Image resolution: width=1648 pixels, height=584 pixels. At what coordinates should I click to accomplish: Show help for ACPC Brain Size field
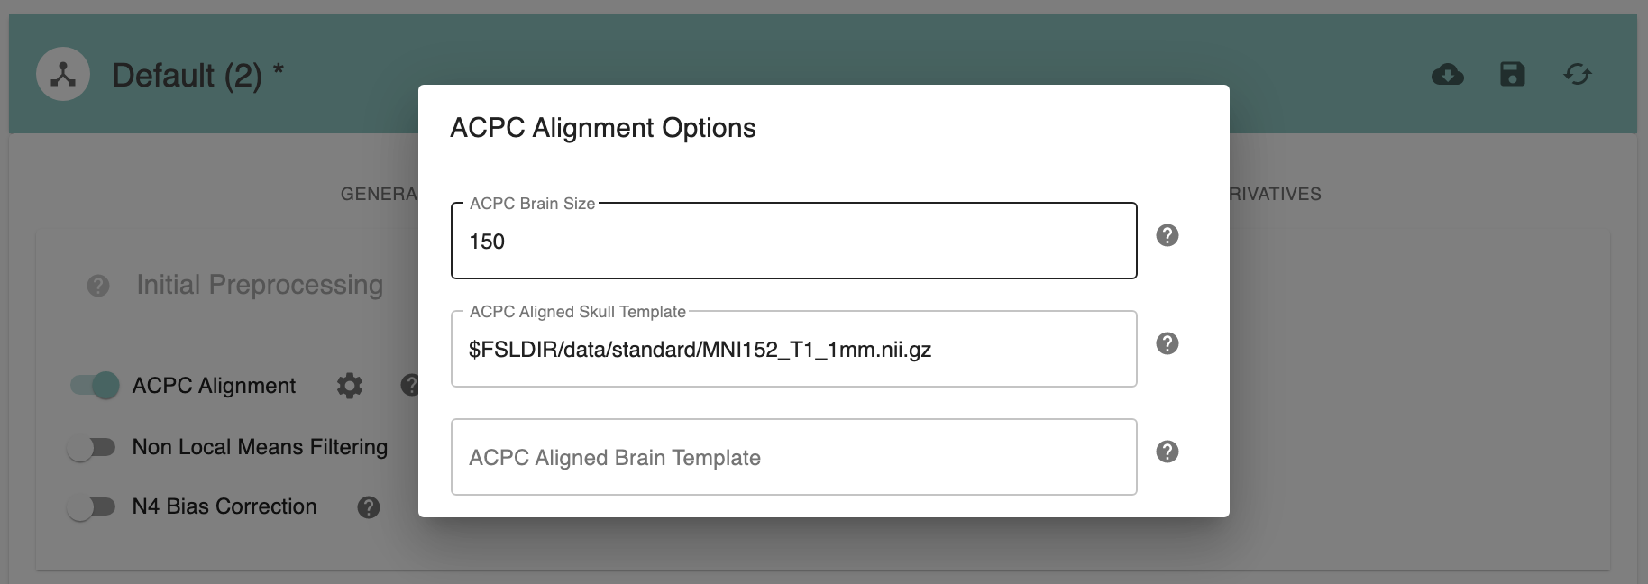[x=1167, y=235]
